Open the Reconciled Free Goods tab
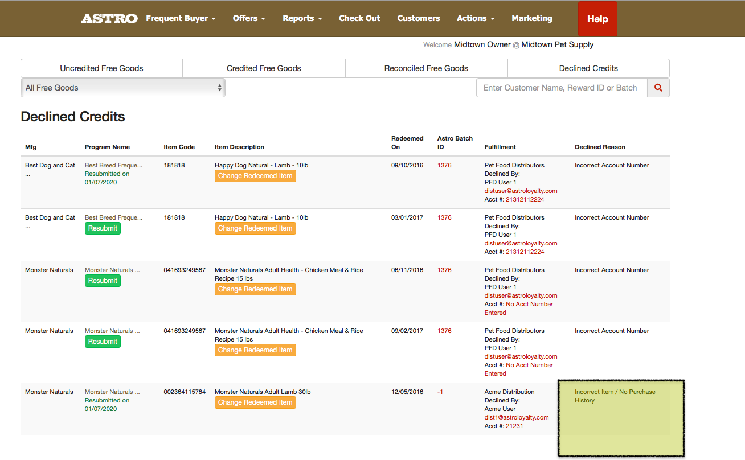The height and width of the screenshot is (460, 745). pos(426,68)
